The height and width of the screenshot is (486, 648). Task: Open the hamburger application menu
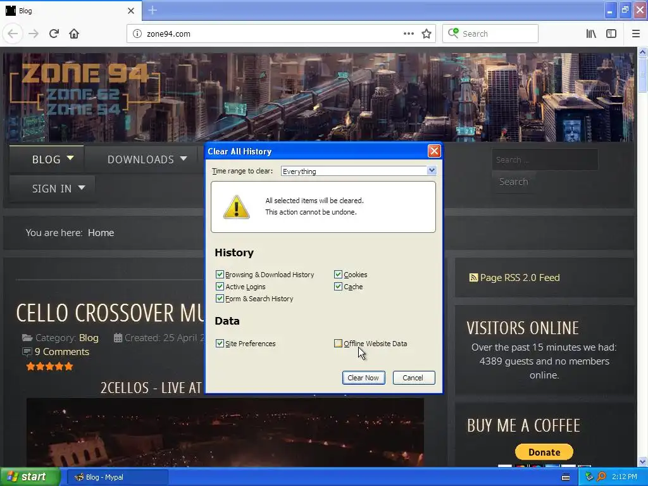click(635, 34)
